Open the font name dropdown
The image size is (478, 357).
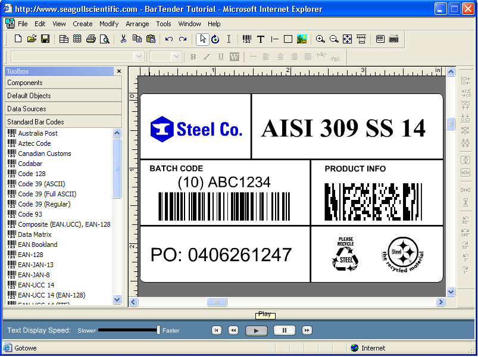139,57
